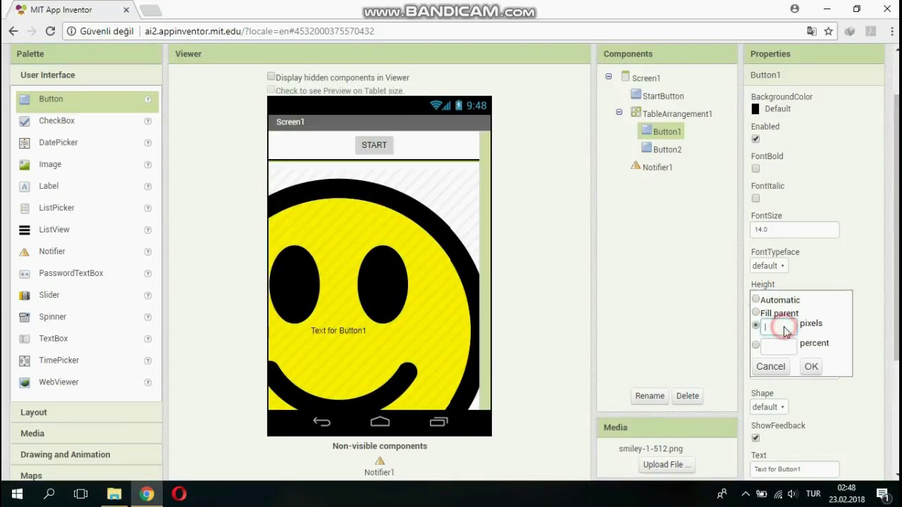Click Upload File in the Media panel

667,465
